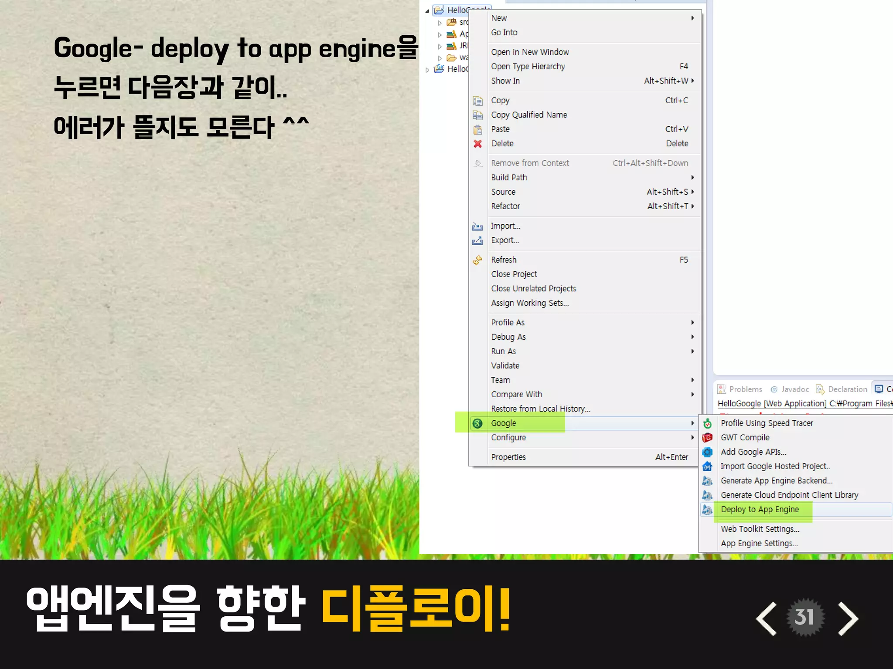This screenshot has width=893, height=669.
Task: Choose Close Project
Action: point(585,274)
